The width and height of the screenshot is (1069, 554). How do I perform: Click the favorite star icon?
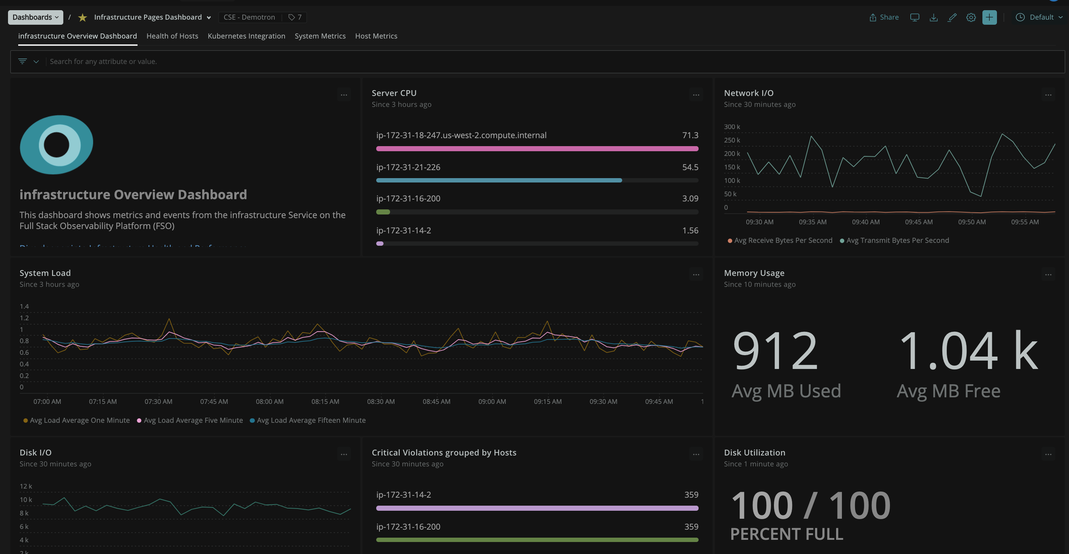pyautogui.click(x=83, y=17)
